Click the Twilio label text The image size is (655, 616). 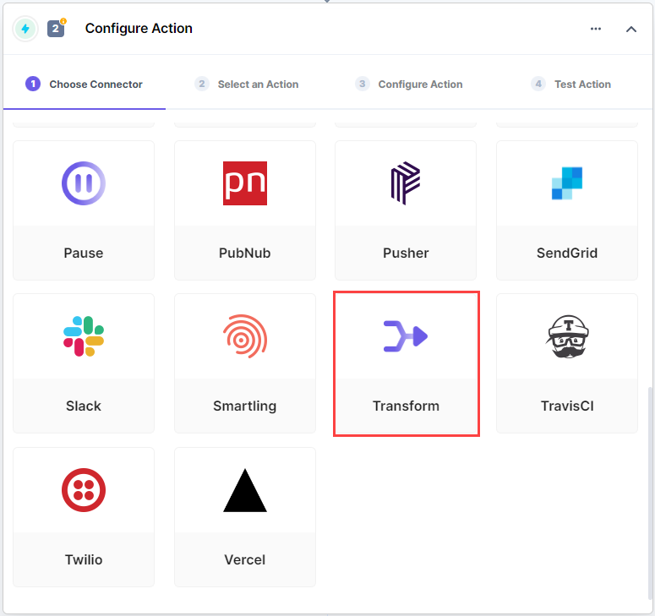[84, 559]
